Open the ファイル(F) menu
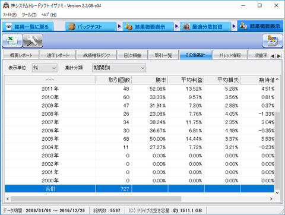285x215 pixels. tap(9, 15)
